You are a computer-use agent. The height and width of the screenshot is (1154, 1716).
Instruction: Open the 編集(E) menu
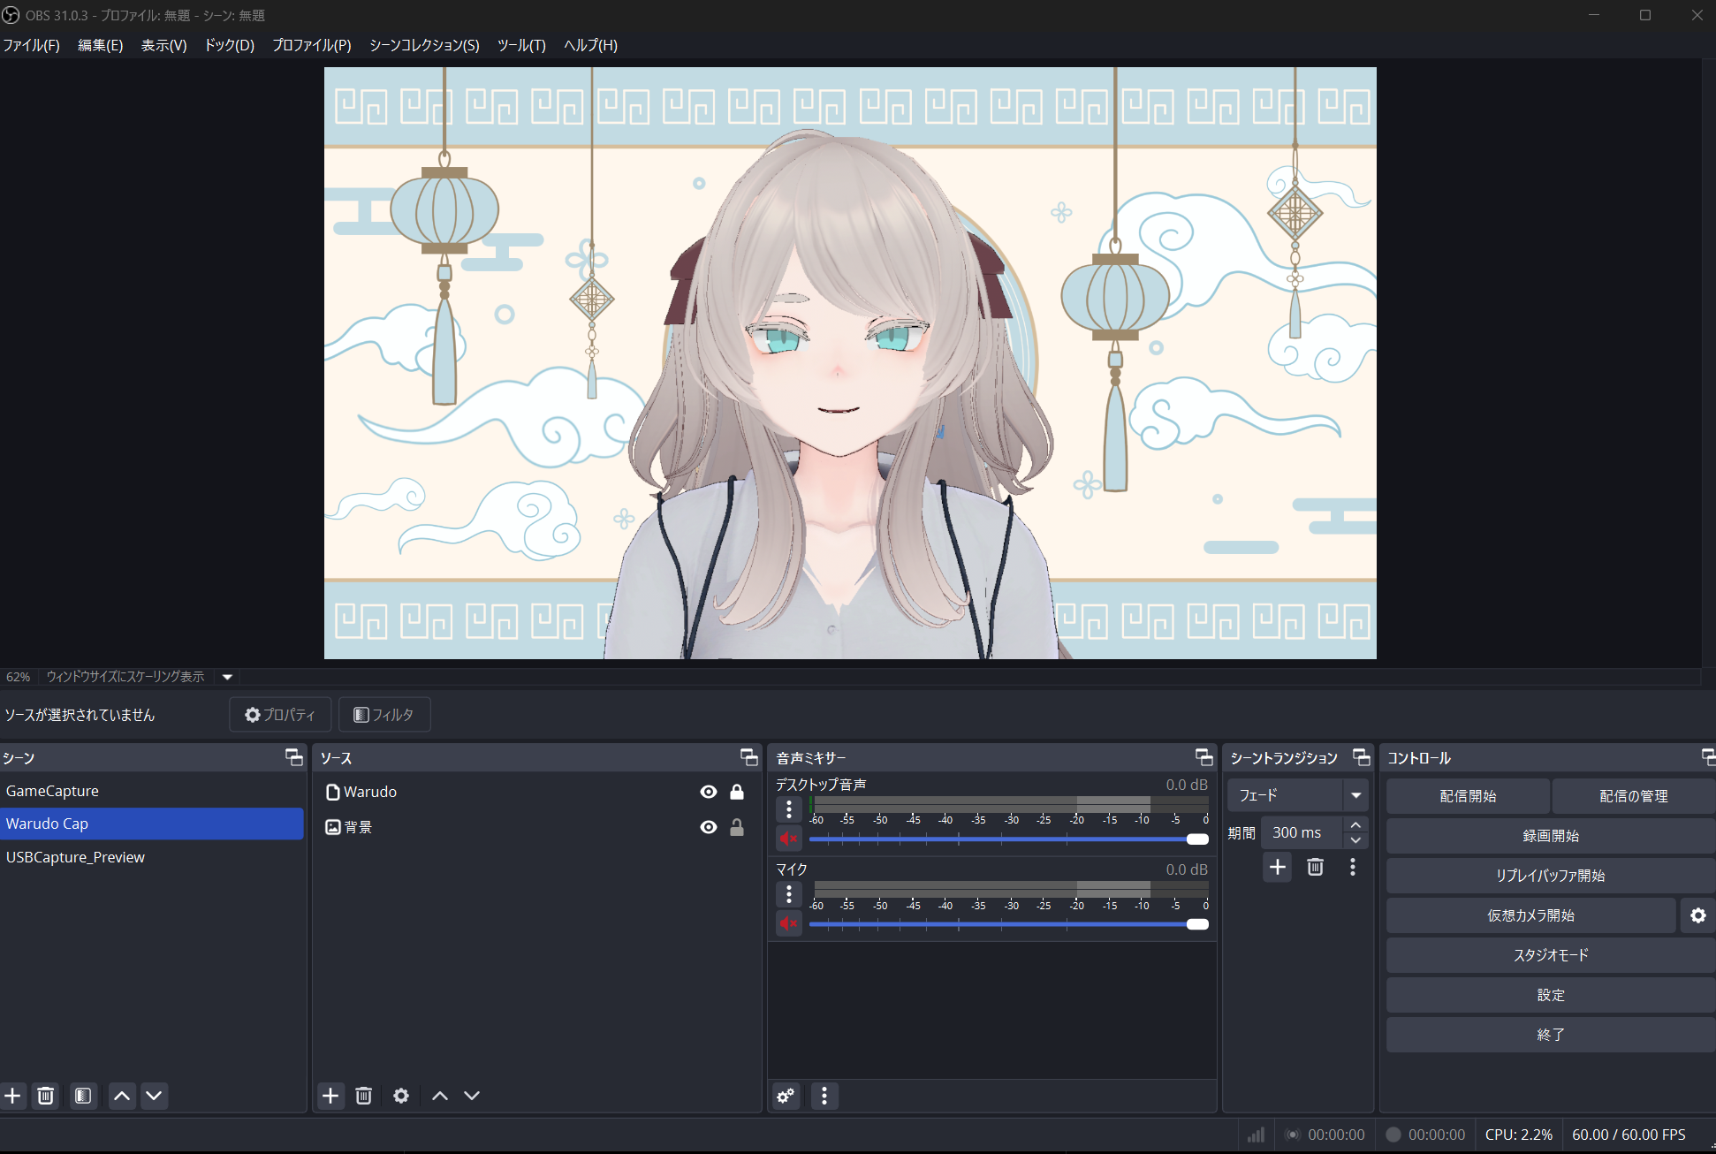click(101, 45)
